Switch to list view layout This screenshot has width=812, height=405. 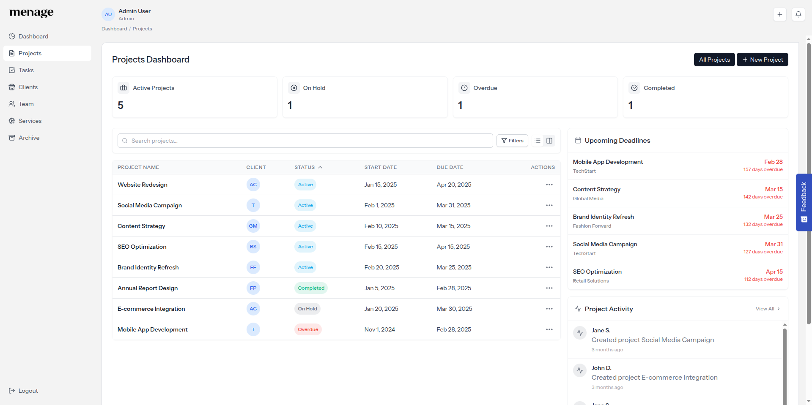[x=538, y=141]
